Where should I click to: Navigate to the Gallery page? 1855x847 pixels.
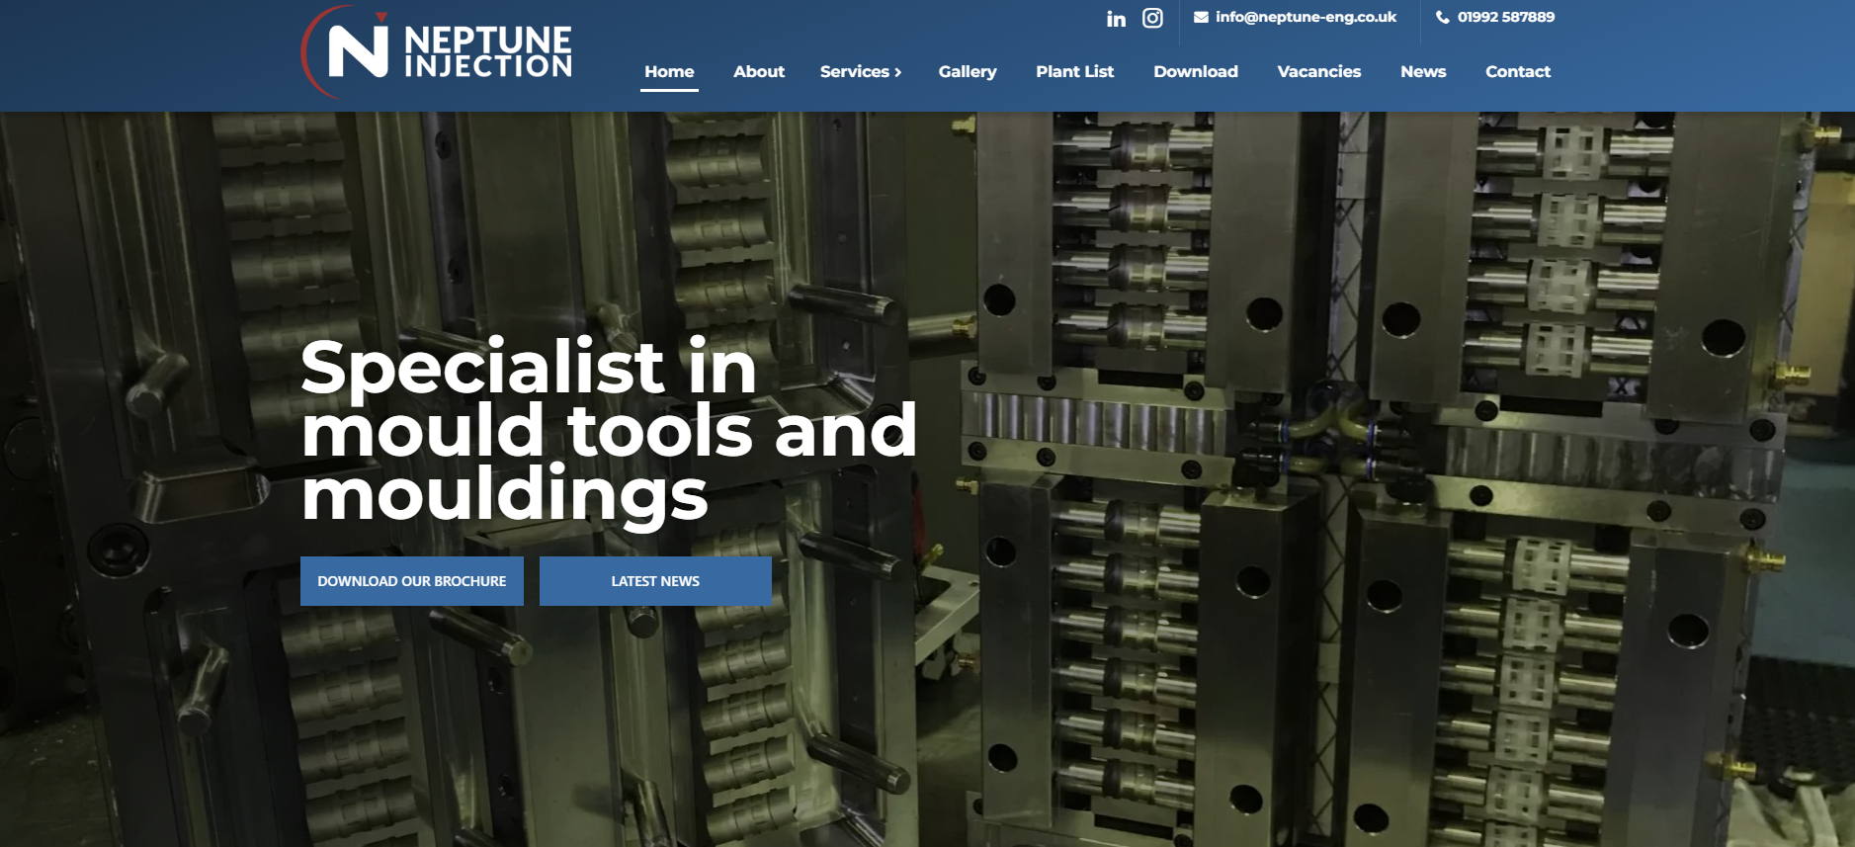tap(967, 71)
